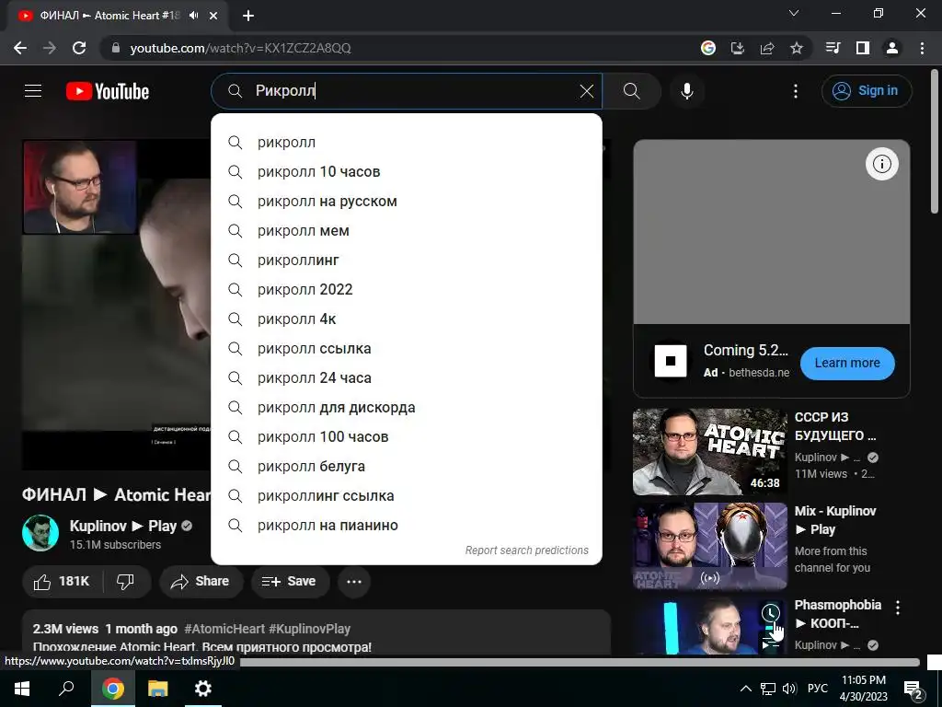The height and width of the screenshot is (707, 942).
Task: Open YouTube settings three-dot menu
Action: click(x=796, y=91)
